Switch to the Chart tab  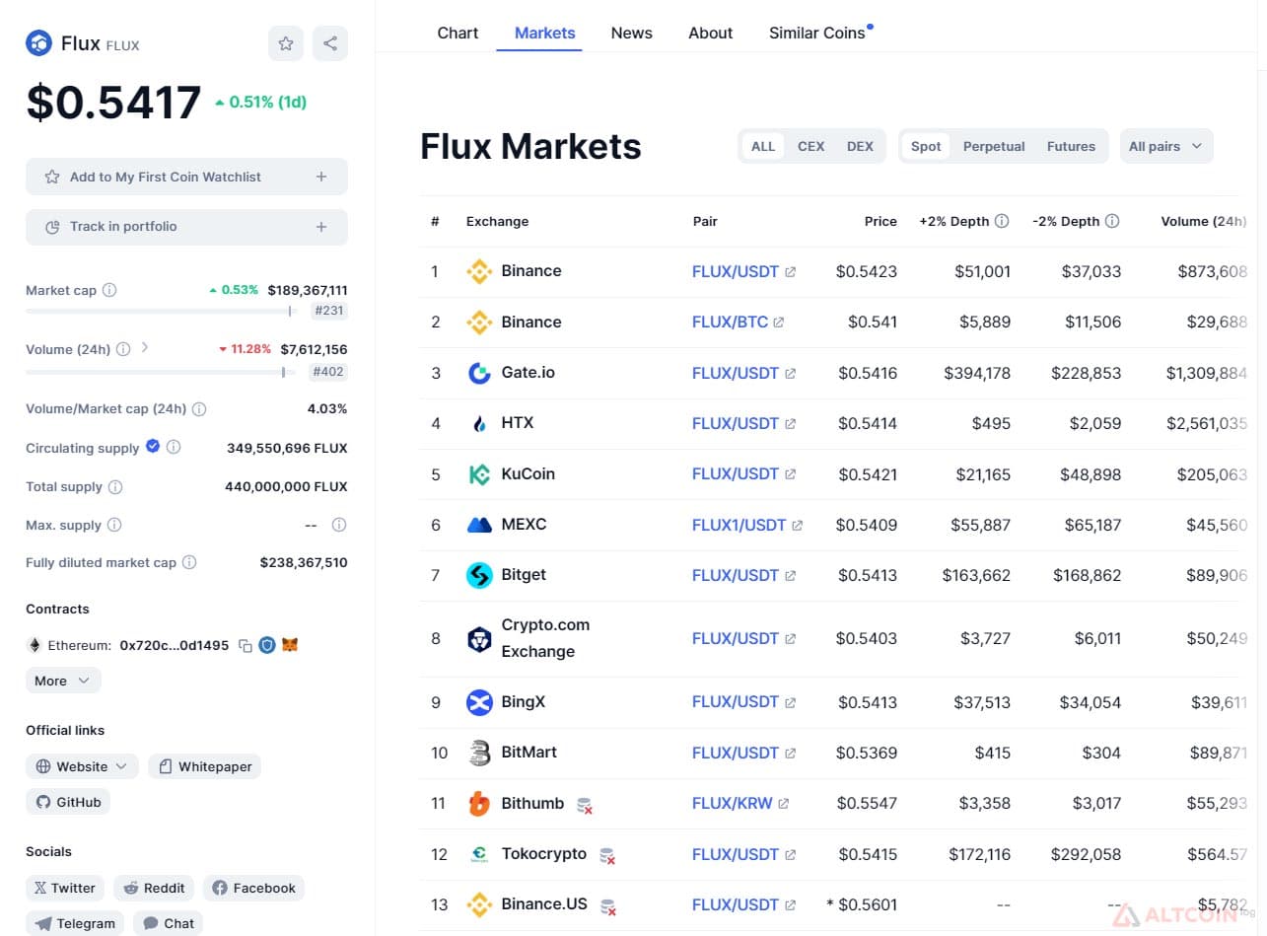[x=458, y=33]
